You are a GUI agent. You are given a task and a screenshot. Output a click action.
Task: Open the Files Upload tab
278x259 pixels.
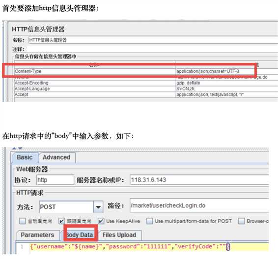[119, 235]
